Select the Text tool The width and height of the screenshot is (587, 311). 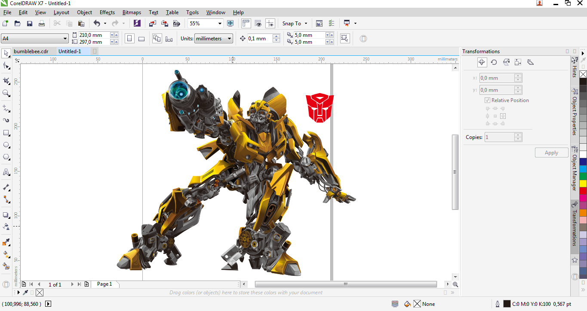click(6, 172)
